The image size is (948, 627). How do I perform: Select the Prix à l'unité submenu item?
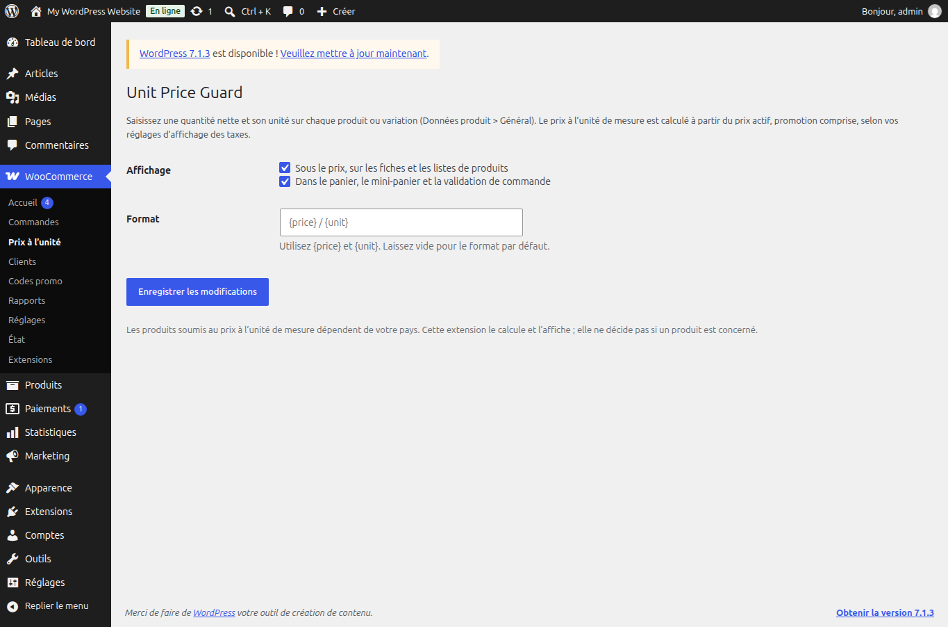click(x=35, y=242)
